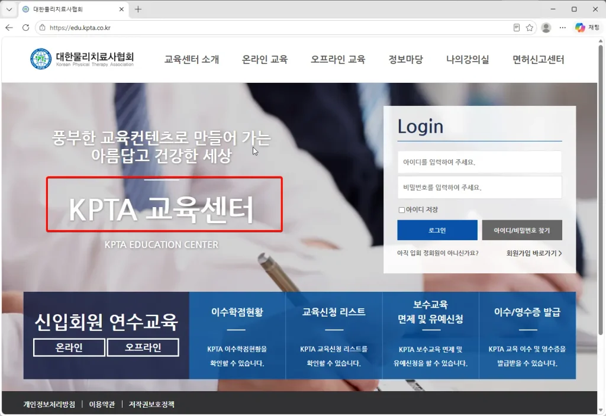
Task: Open Copilot chat icon
Action: click(586, 27)
